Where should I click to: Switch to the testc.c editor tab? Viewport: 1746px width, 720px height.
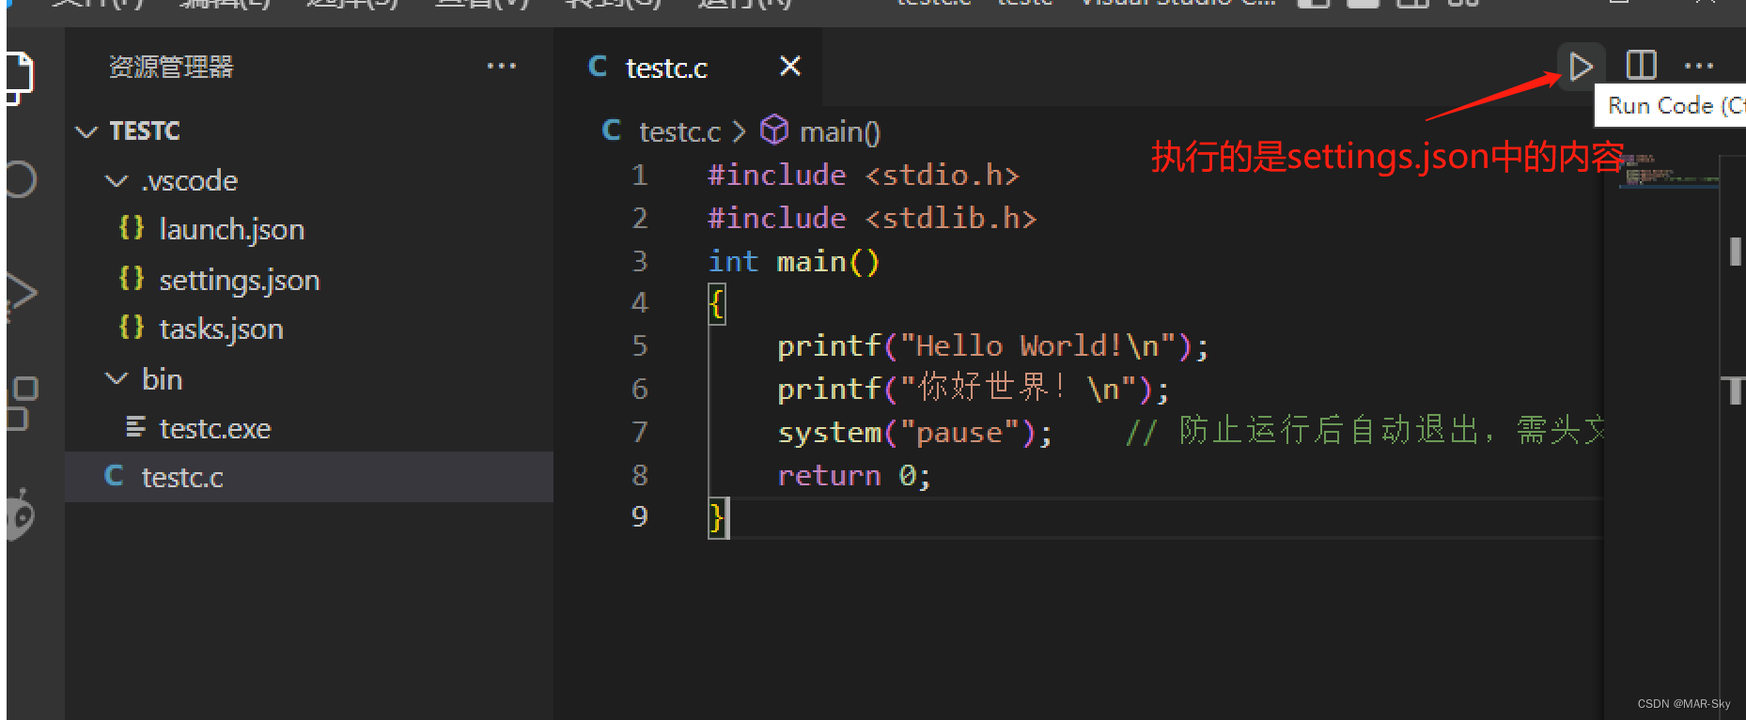[688, 67]
